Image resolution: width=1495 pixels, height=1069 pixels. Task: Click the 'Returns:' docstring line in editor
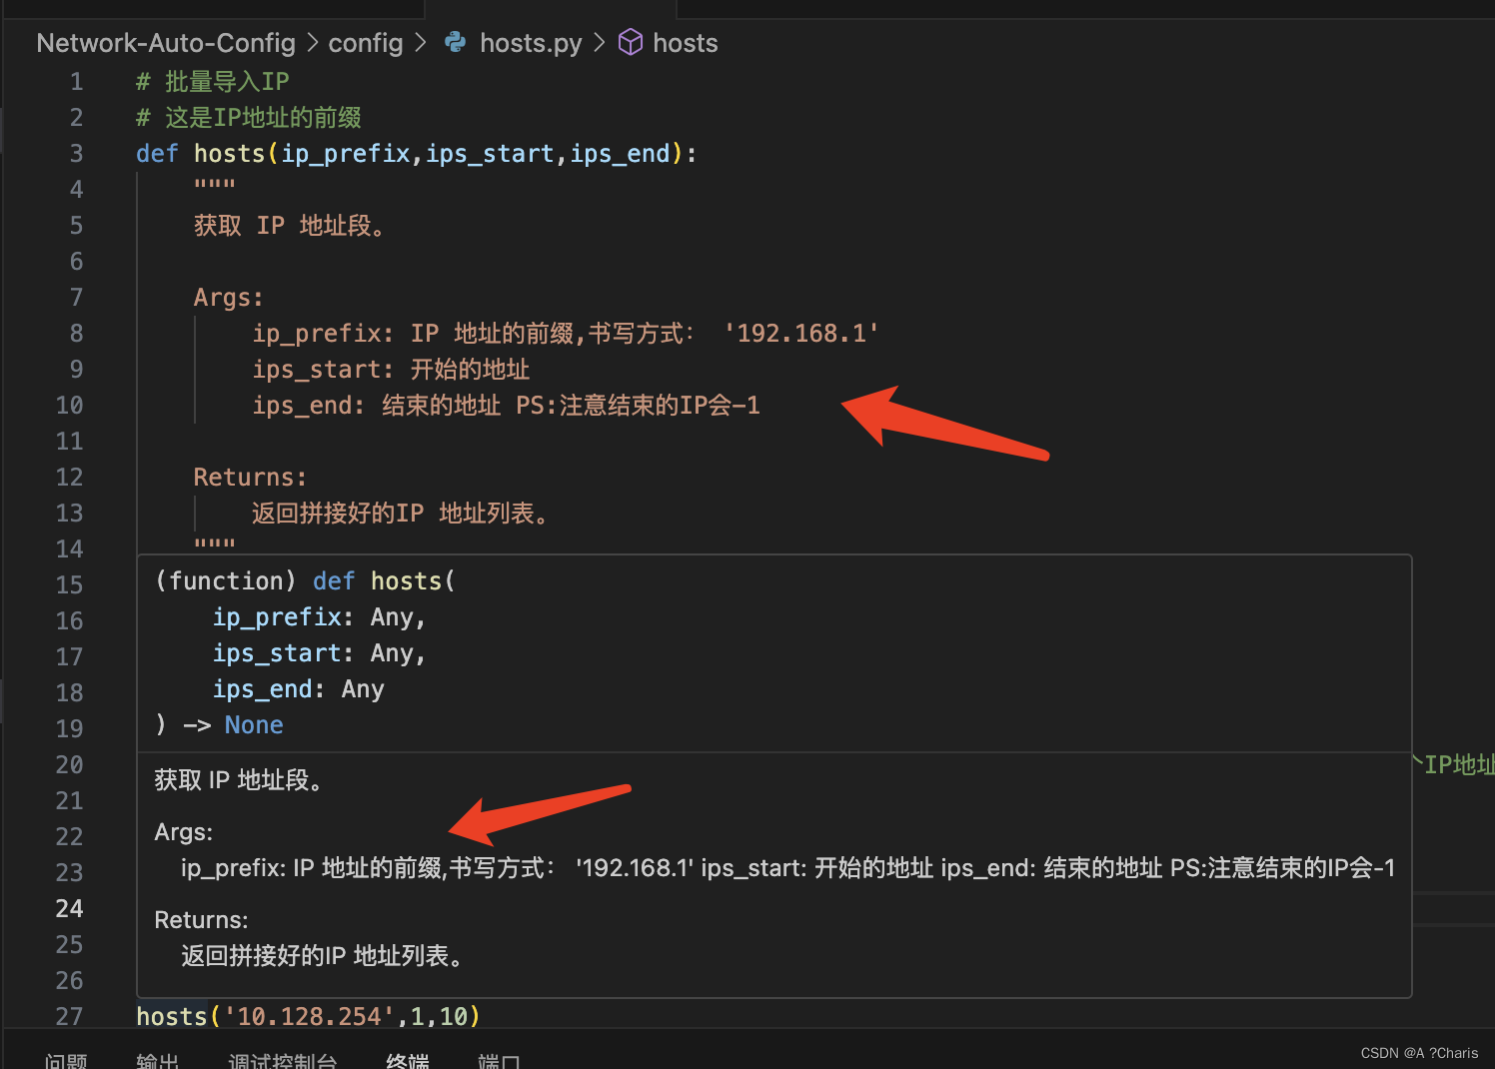coord(250,478)
